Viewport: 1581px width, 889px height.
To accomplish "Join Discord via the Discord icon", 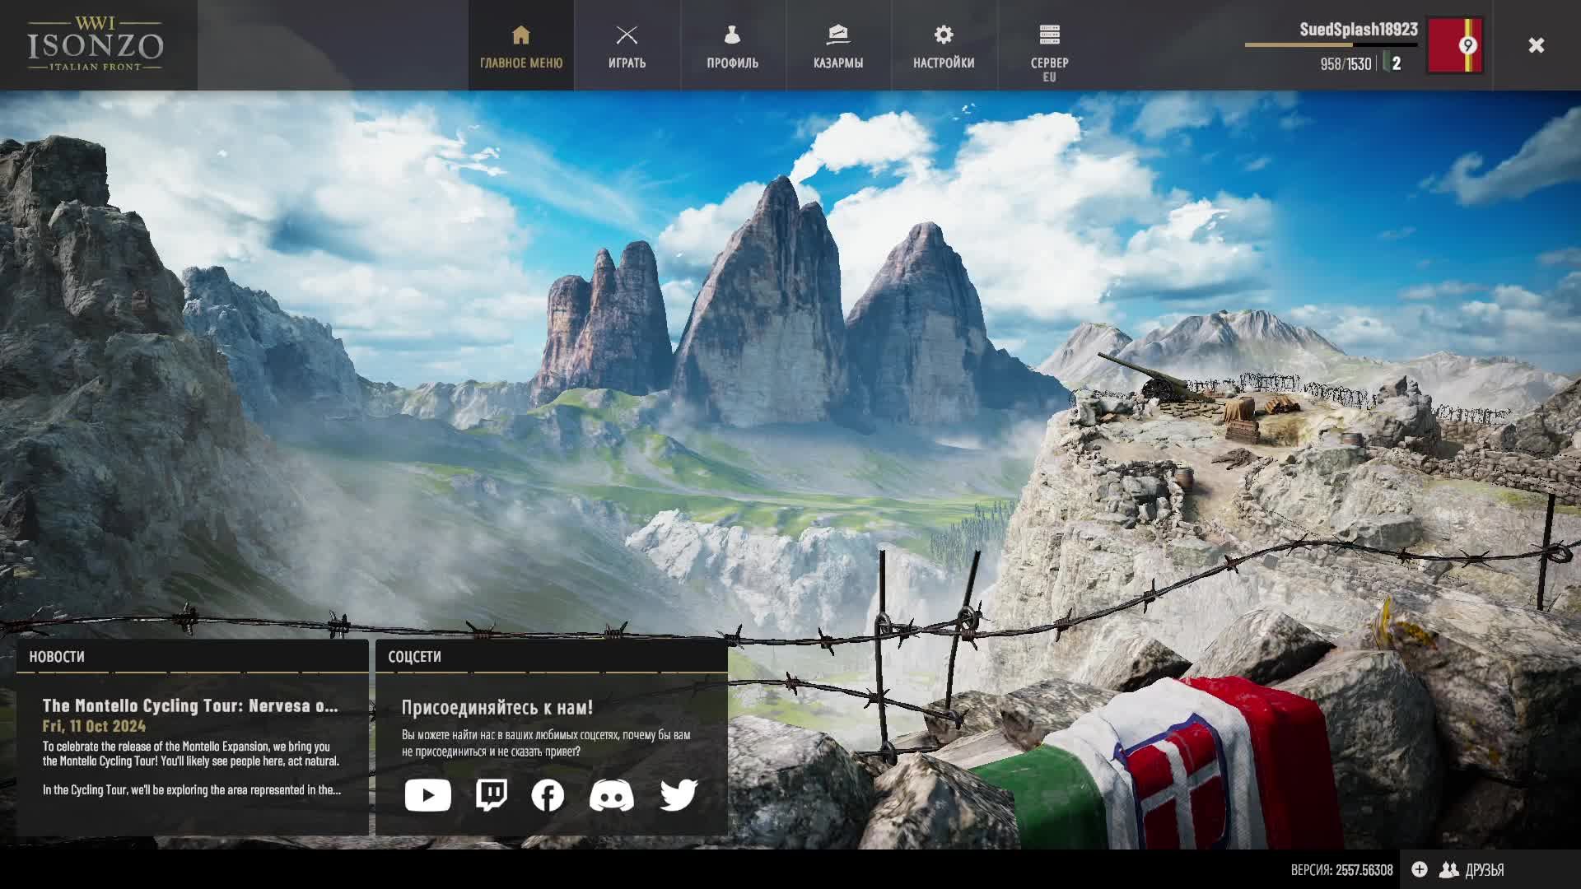I will [611, 795].
